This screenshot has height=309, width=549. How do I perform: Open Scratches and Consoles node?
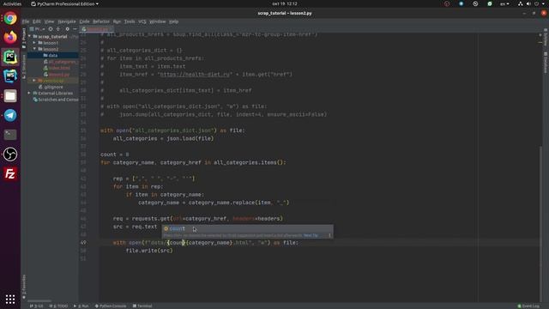(x=56, y=100)
